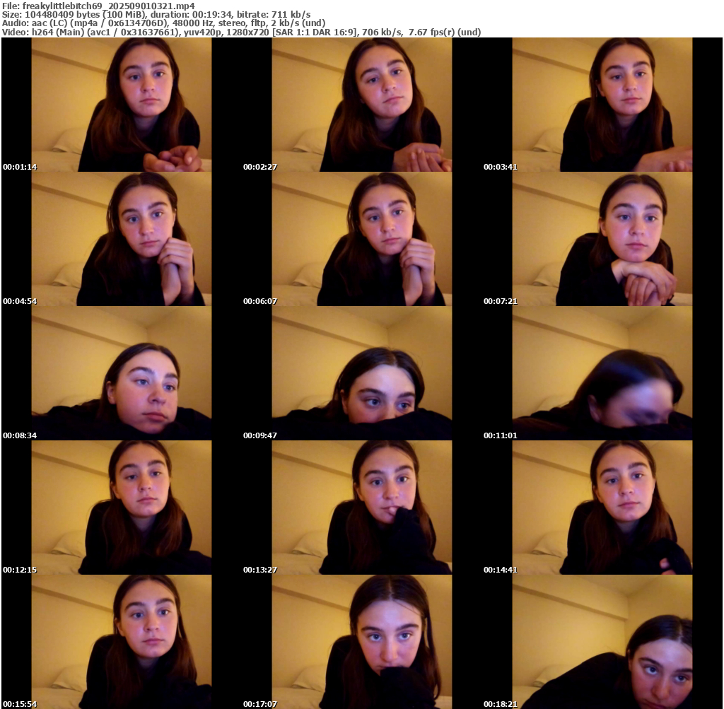Click the file name line ending in .mp4
The width and height of the screenshot is (724, 709).
click(98, 6)
